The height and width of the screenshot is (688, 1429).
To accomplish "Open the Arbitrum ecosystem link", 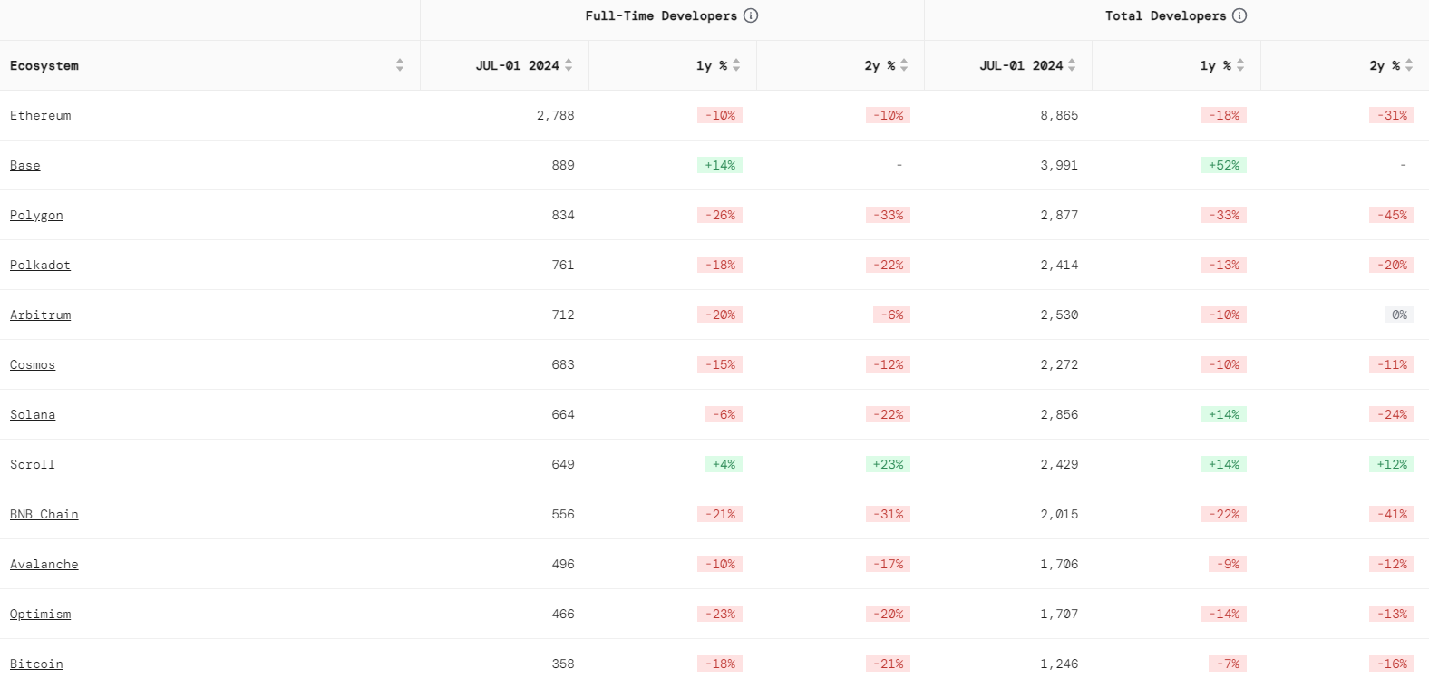I will tap(40, 315).
